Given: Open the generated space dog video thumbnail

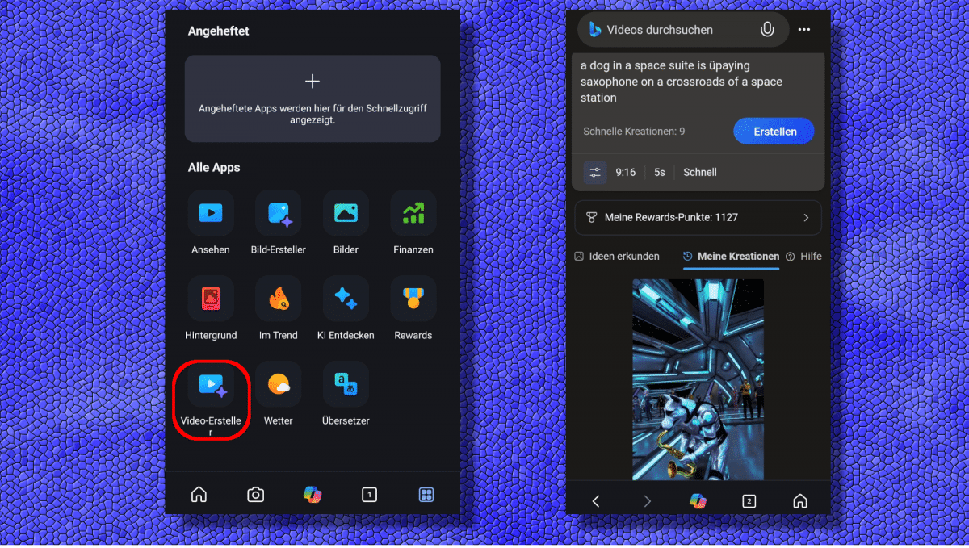Looking at the screenshot, I should (698, 379).
